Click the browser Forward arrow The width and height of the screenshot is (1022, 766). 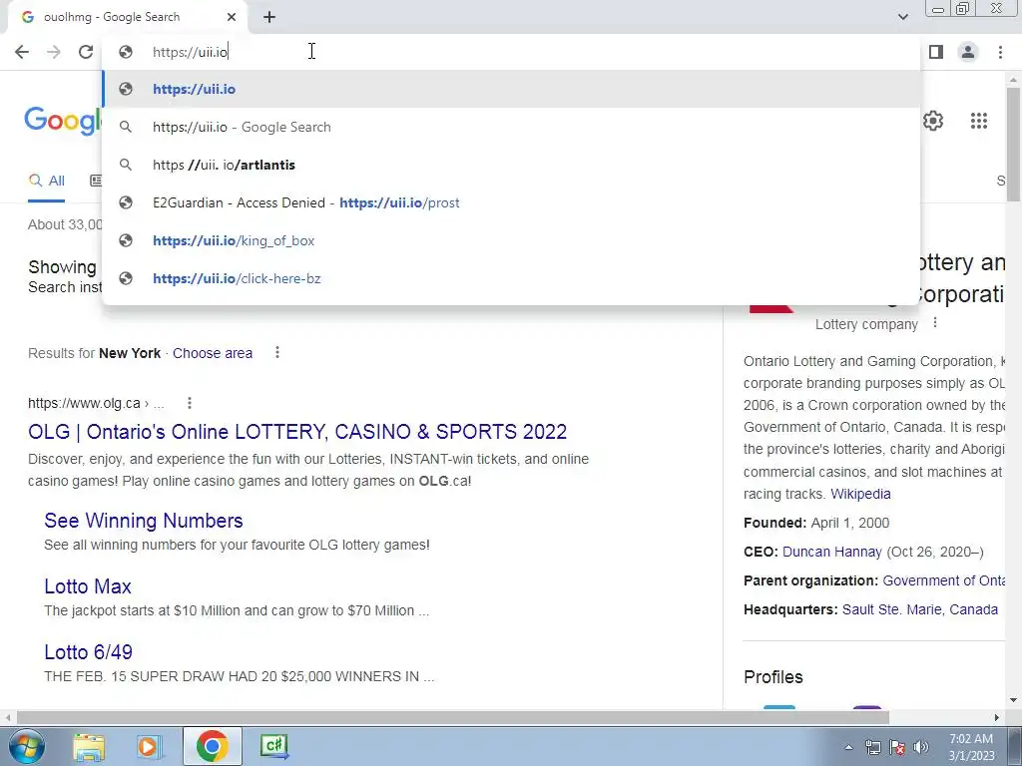click(54, 52)
